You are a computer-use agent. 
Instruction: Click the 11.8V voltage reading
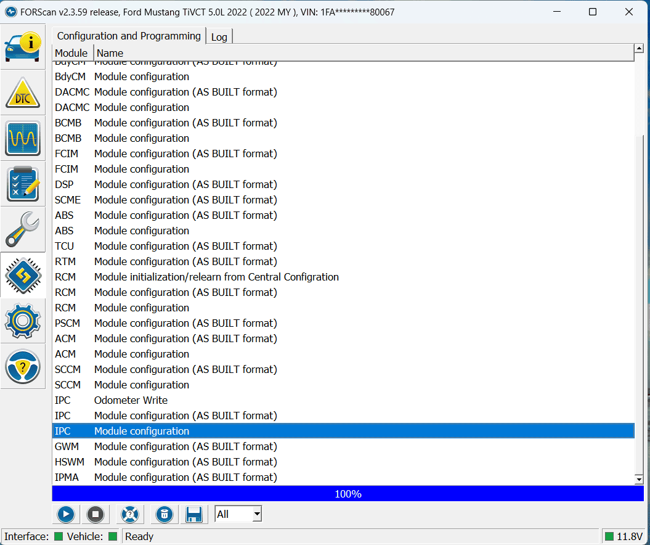[x=630, y=537]
